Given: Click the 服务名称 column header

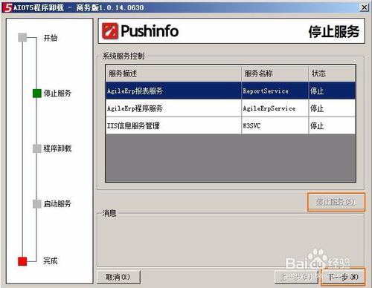Looking at the screenshot, I should tap(275, 73).
